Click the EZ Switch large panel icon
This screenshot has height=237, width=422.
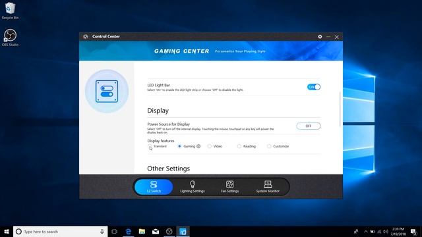pyautogui.click(x=107, y=92)
